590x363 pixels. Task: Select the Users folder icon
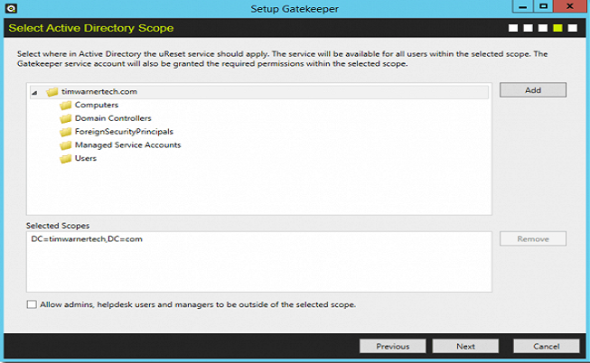65,159
